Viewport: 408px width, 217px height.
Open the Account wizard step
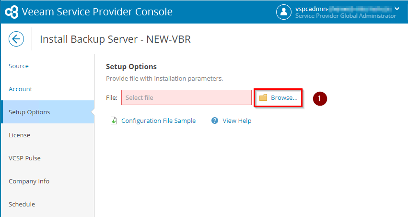[20, 89]
